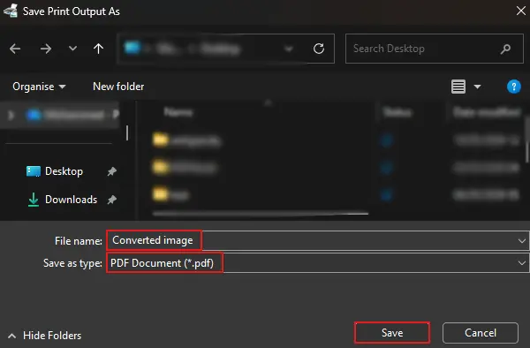Change the view layout icon
The height and width of the screenshot is (348, 530).
(458, 87)
